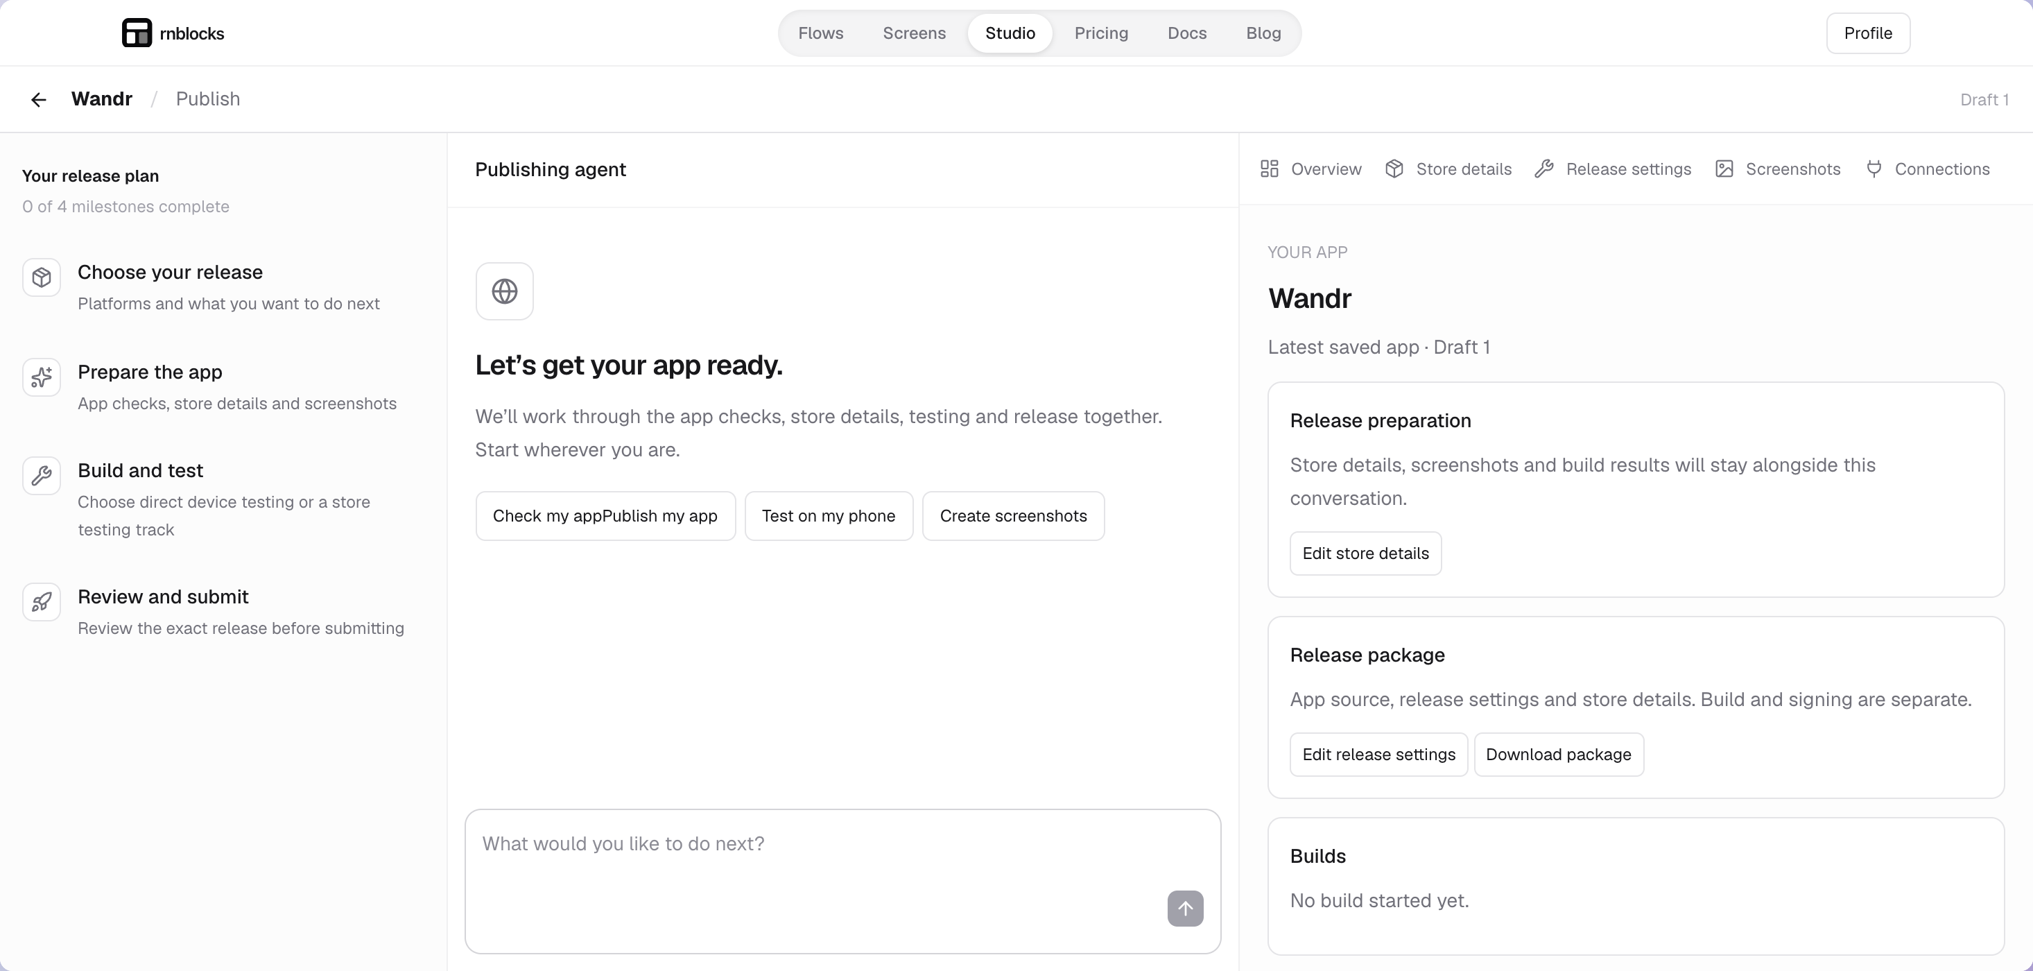The image size is (2033, 971).
Task: Click the Overview grid icon
Action: pyautogui.click(x=1269, y=169)
